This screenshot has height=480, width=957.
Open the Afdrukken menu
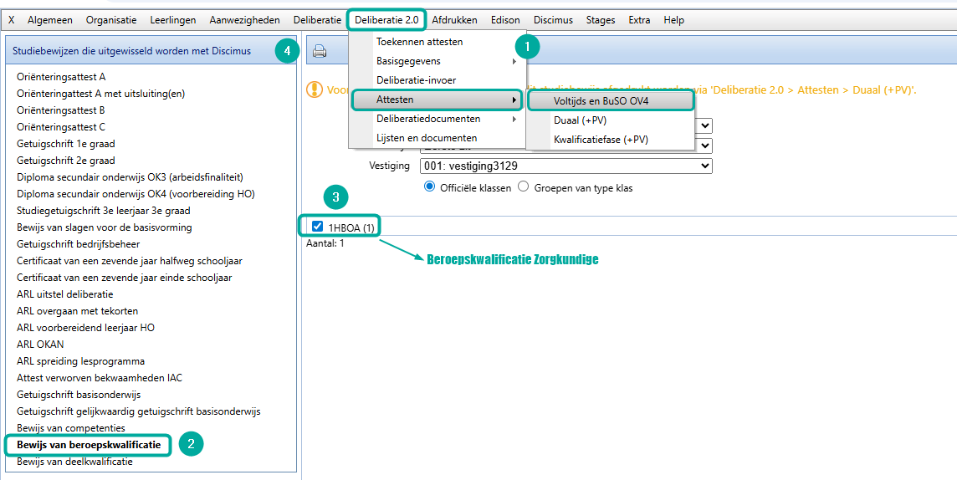tap(455, 20)
